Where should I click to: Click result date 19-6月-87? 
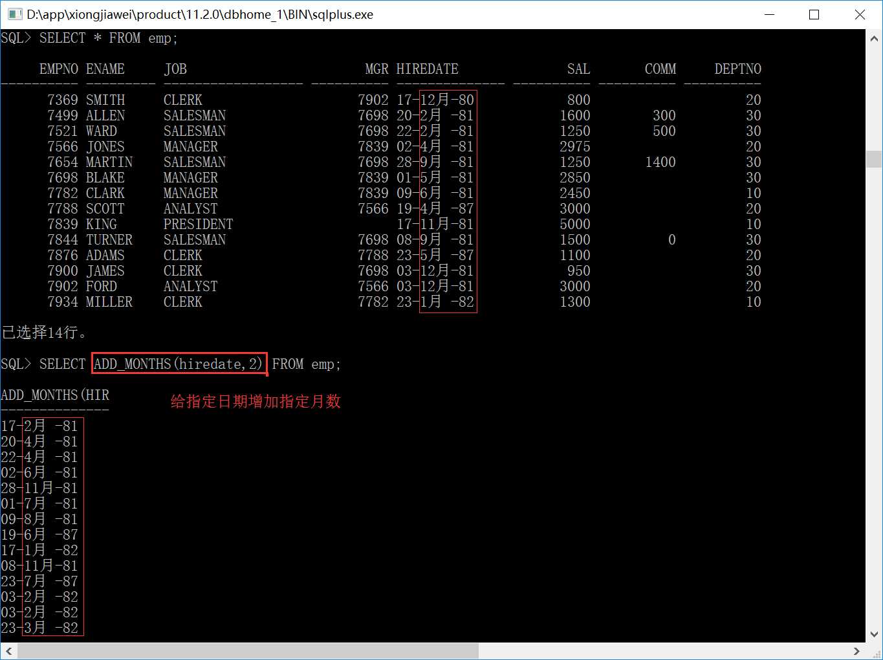[x=39, y=534]
